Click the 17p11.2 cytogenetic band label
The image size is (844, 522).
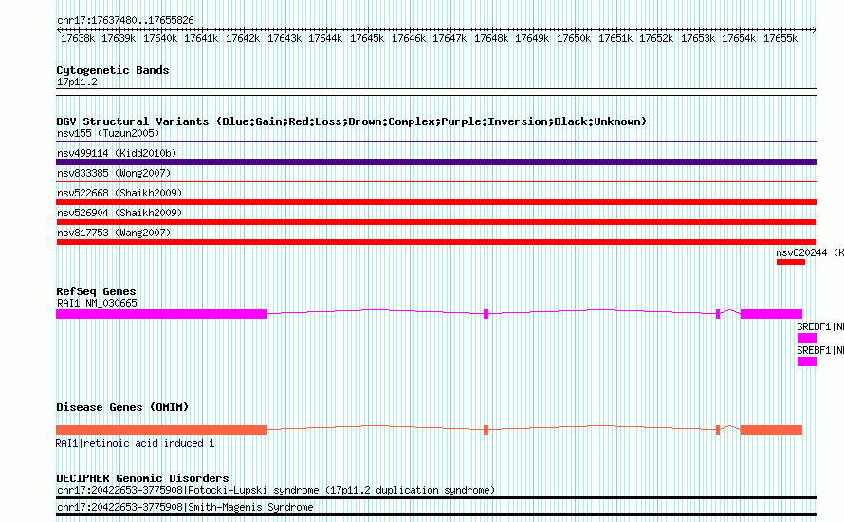[77, 82]
